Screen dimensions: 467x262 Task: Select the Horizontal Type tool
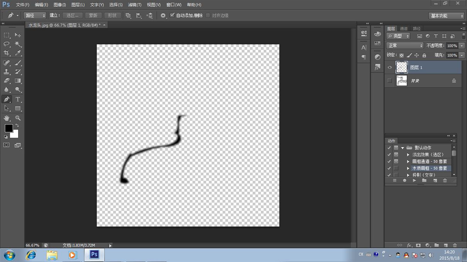pos(18,99)
